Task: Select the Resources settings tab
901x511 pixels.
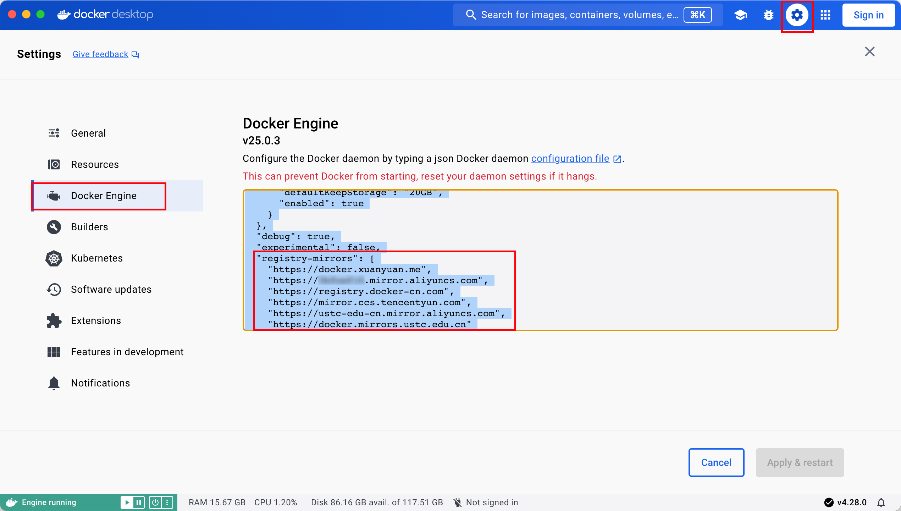Action: point(117,164)
